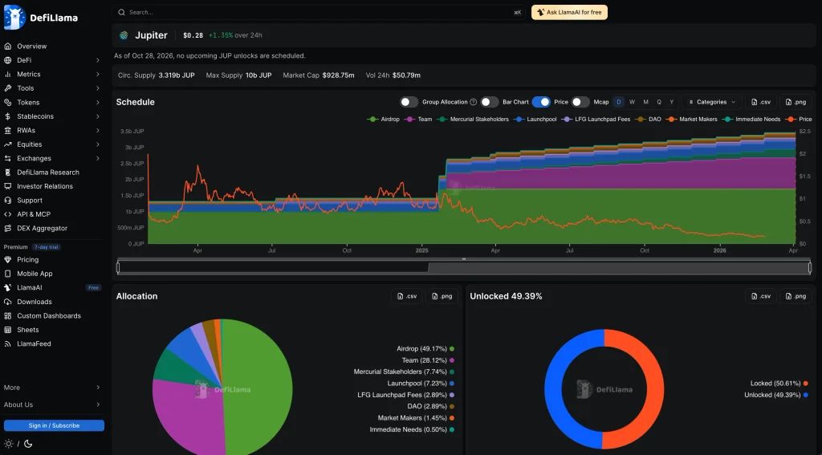Toggle the Bar Chart switch
Viewport: 822px width, 455px height.
click(x=490, y=102)
